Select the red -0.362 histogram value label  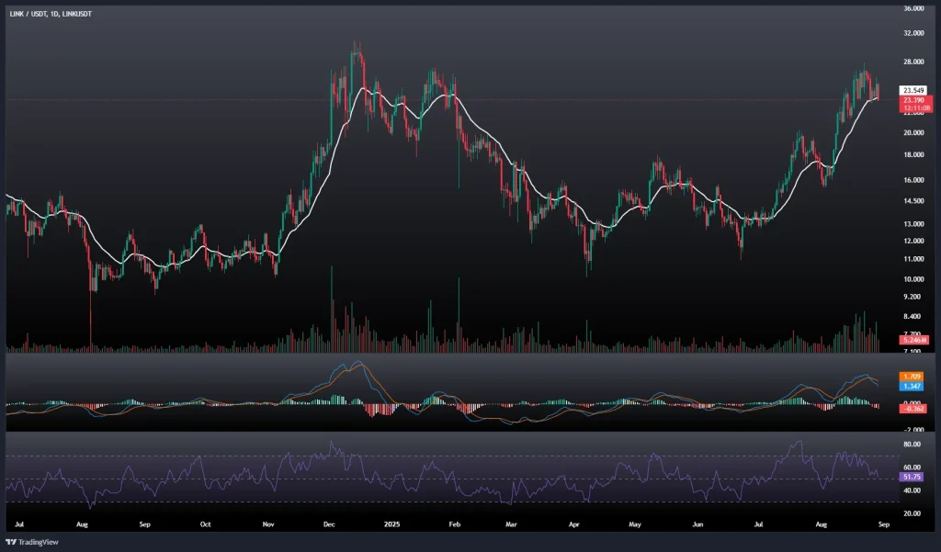coord(913,408)
